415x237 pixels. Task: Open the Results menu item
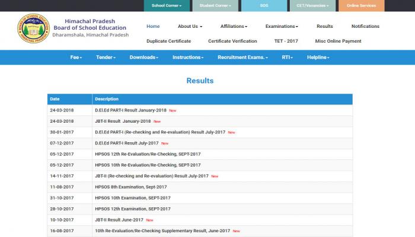(x=324, y=26)
